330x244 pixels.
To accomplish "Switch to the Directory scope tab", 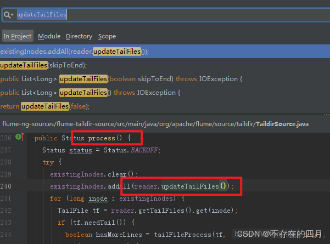I will point(79,36).
